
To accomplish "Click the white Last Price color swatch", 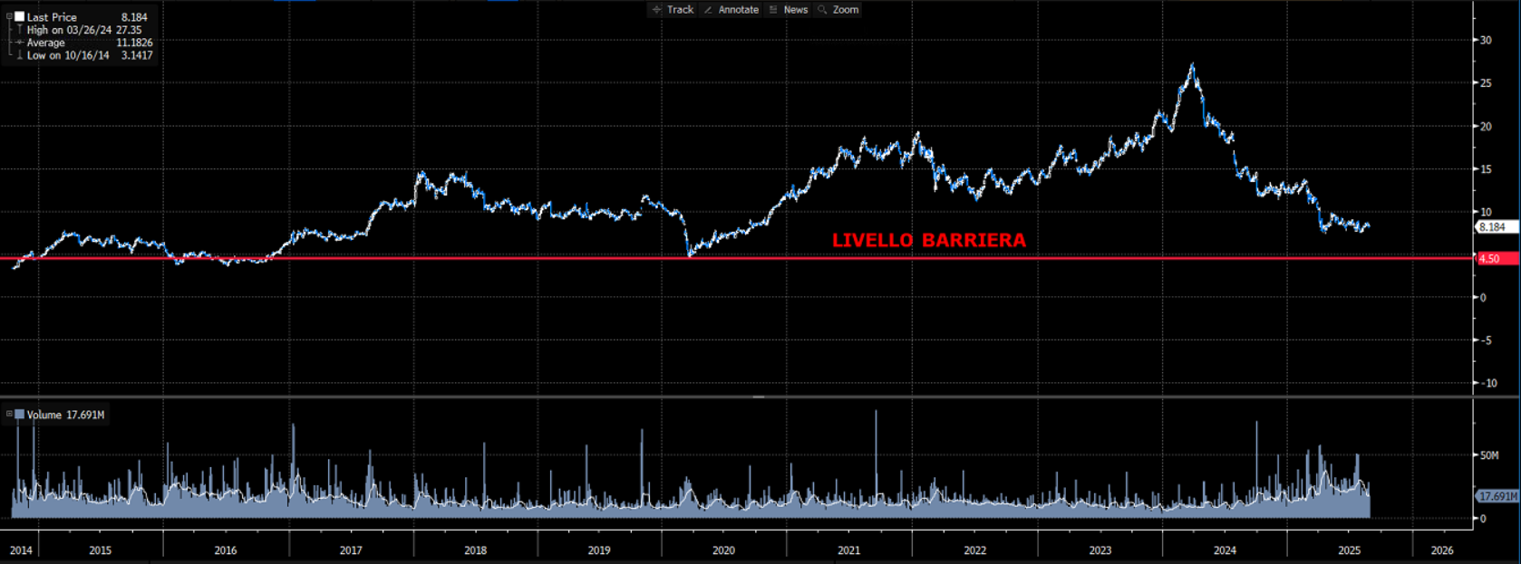I will [19, 16].
